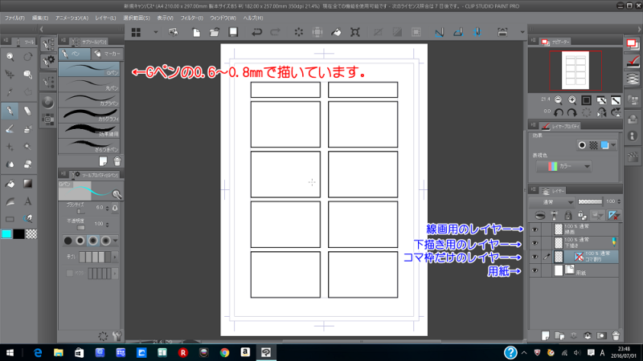The image size is (643, 361).
Task: Select the Airbrush tool
Action: (x=27, y=129)
